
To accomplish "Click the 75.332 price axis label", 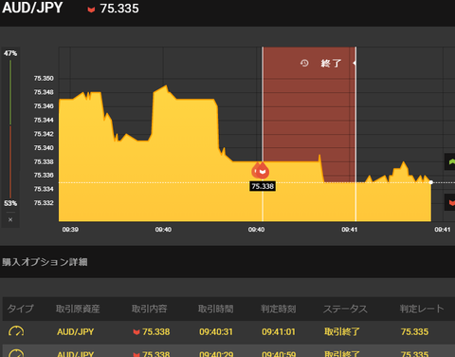I will [44, 203].
